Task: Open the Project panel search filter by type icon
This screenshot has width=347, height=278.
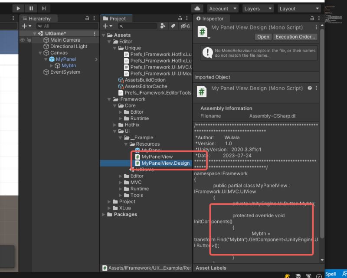Action: point(163,26)
